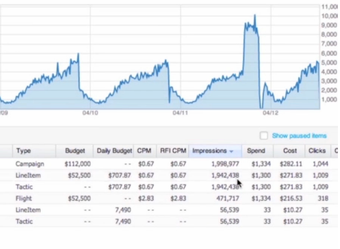
Task: Sort by the CPM column header
Action: tap(144, 150)
